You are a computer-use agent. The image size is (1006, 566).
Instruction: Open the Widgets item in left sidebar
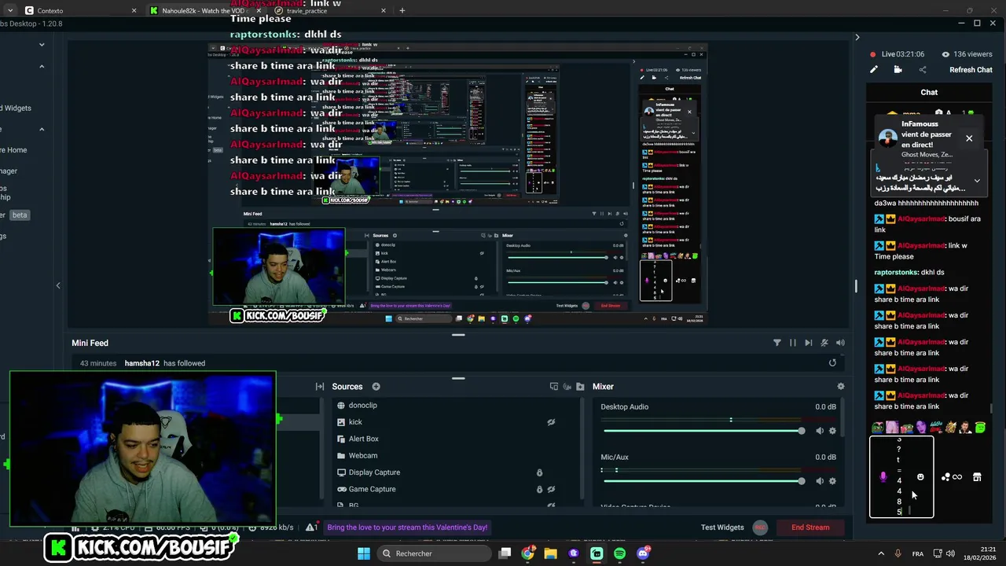tap(16, 108)
